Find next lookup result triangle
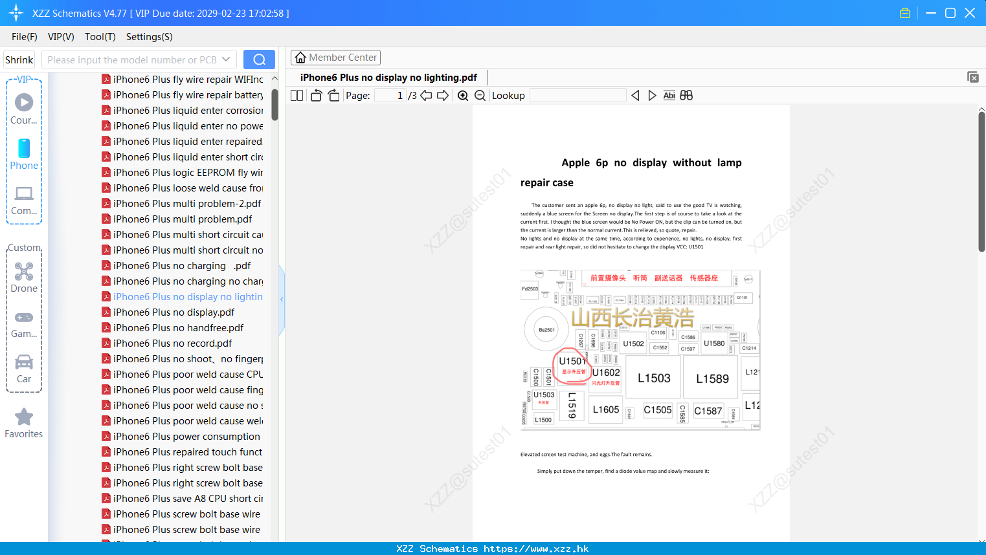This screenshot has height=555, width=986. tap(652, 96)
